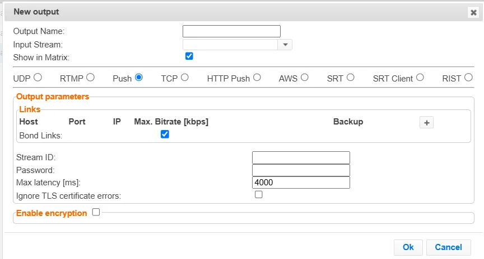Select AWS as output type
This screenshot has height=259, width=484.
pyautogui.click(x=304, y=78)
